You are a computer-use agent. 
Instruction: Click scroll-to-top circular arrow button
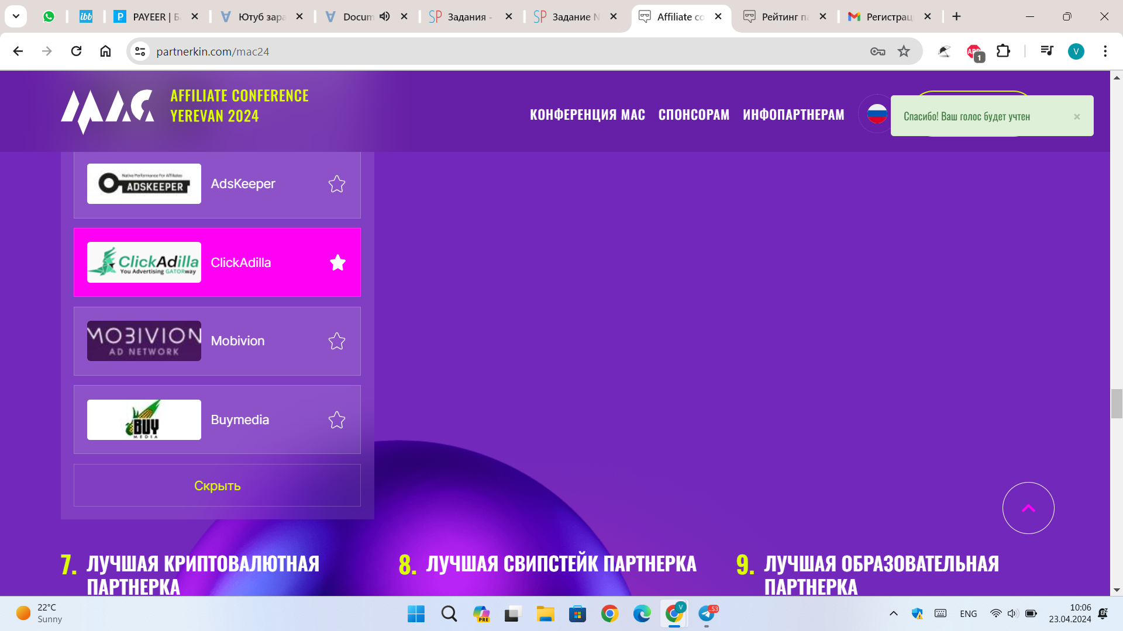point(1028,508)
